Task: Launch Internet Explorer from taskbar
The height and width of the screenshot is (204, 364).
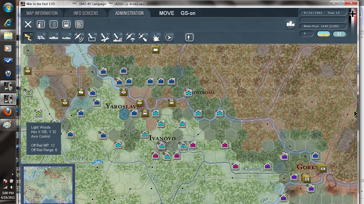Action: [x=8, y=23]
